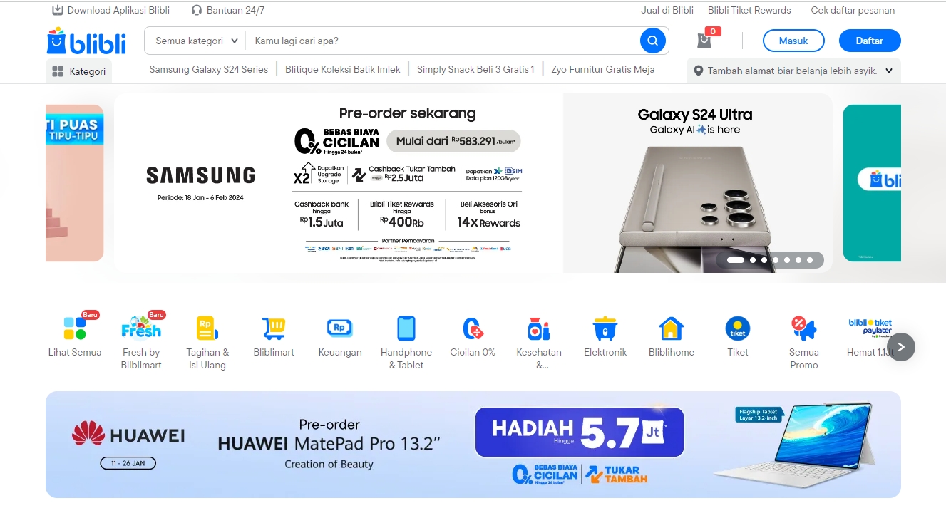
Task: Open Cicilan 0% category icon
Action: [x=473, y=328]
